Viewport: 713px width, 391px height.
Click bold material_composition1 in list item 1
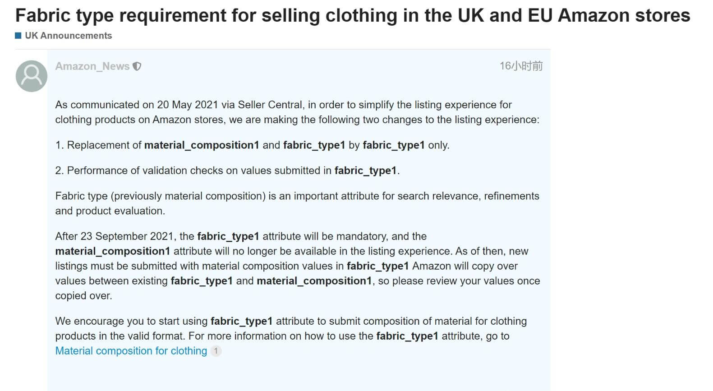(x=202, y=145)
